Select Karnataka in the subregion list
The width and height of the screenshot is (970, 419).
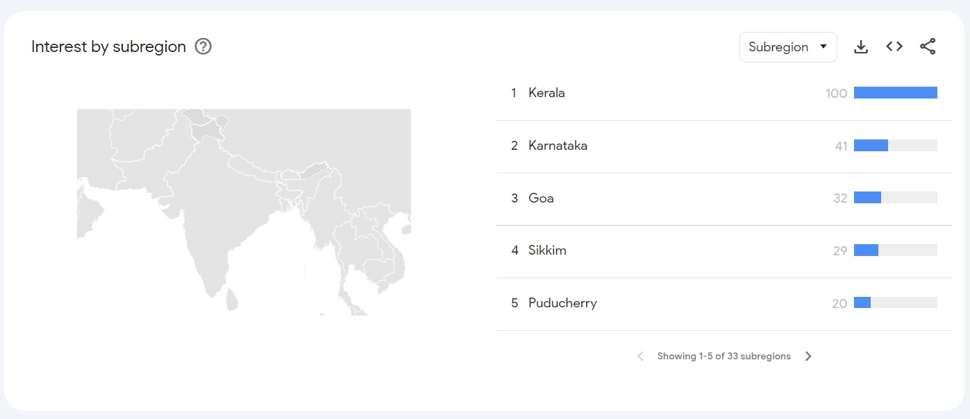point(558,146)
